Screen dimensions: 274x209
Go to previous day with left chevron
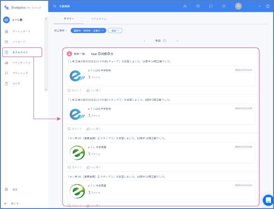[x=144, y=40]
